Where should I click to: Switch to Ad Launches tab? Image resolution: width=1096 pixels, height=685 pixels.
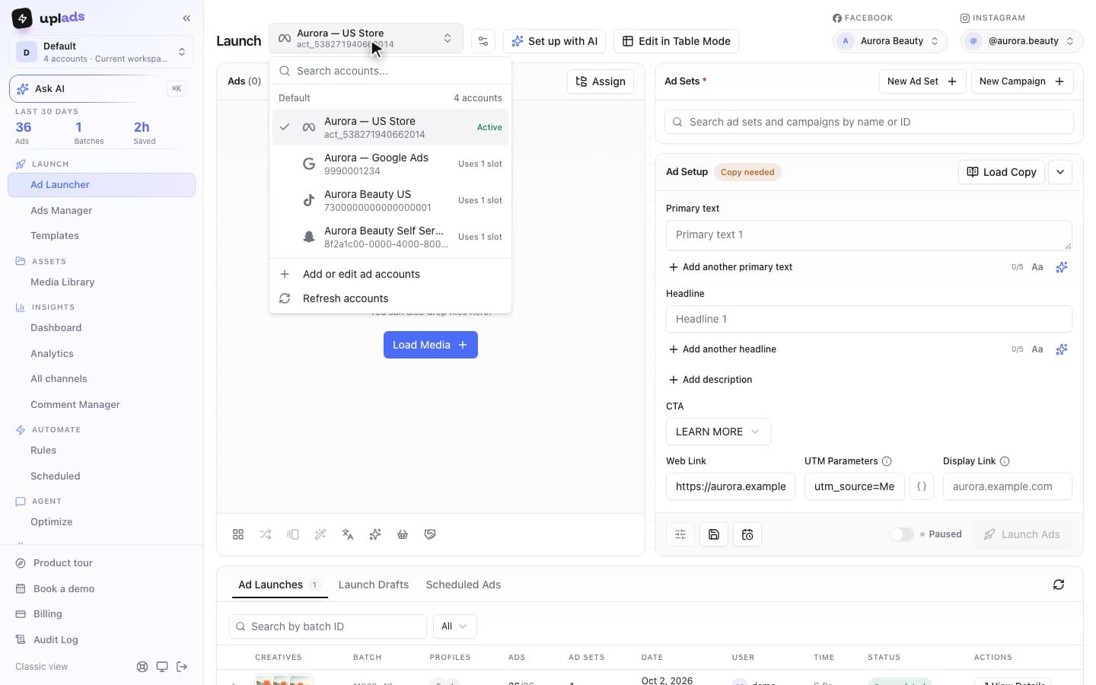point(279,585)
